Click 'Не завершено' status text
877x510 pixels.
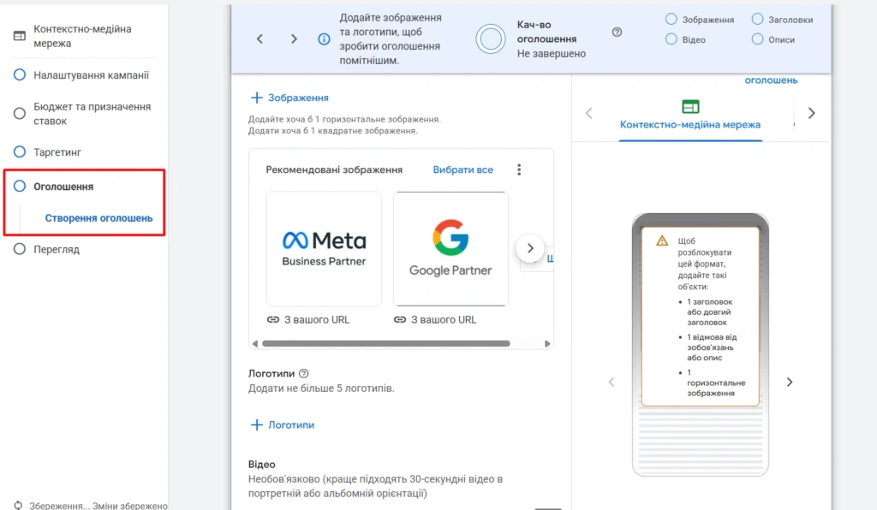tap(552, 54)
